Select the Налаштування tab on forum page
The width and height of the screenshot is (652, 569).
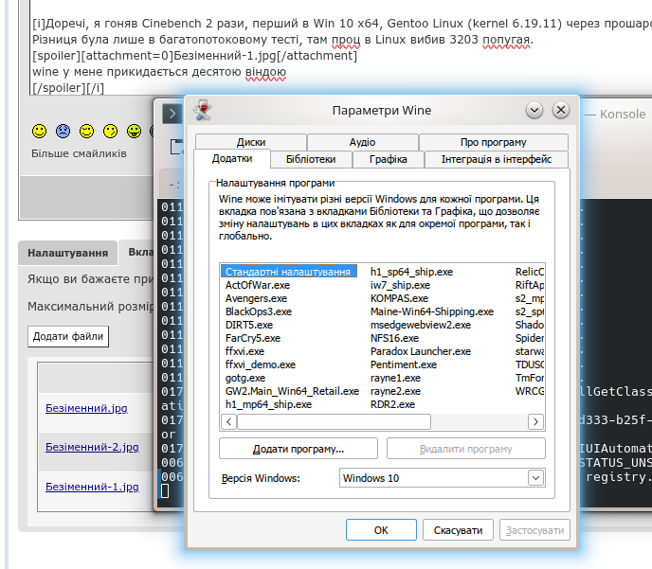coord(68,253)
